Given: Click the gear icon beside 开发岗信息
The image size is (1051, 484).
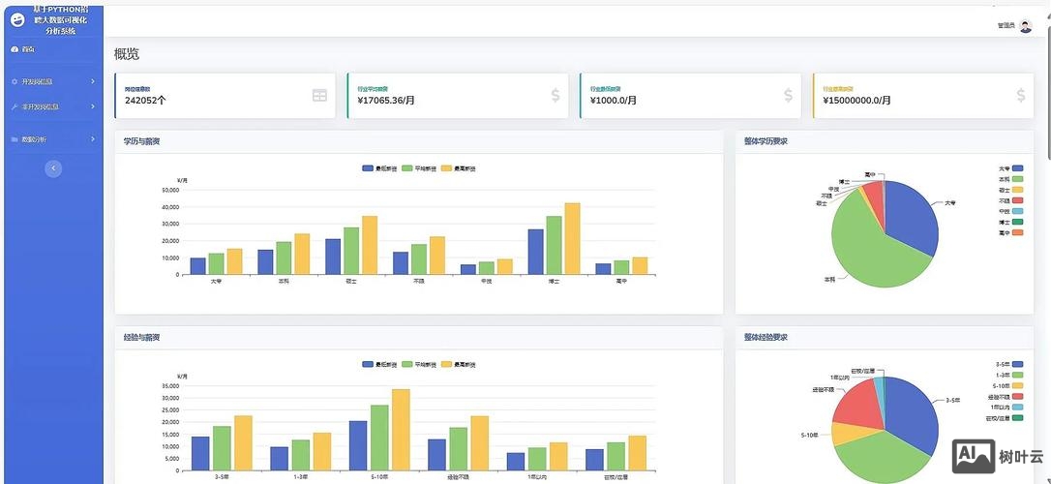Looking at the screenshot, I should click(x=15, y=81).
